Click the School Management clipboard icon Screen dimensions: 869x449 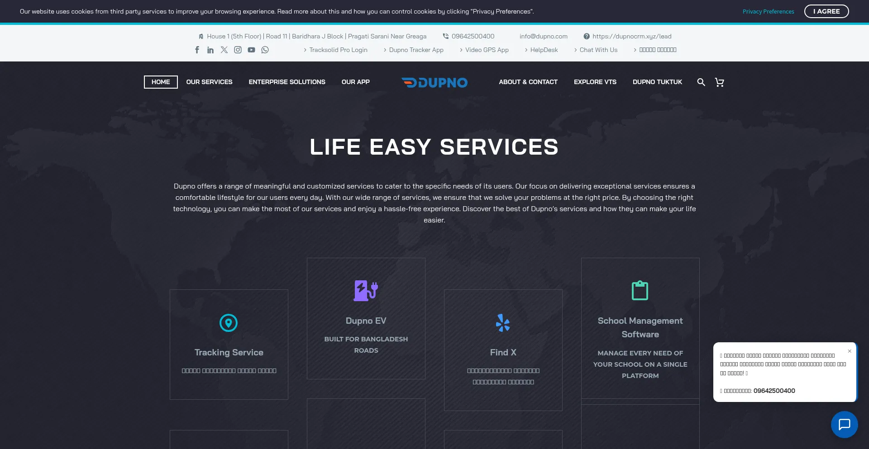(x=640, y=290)
